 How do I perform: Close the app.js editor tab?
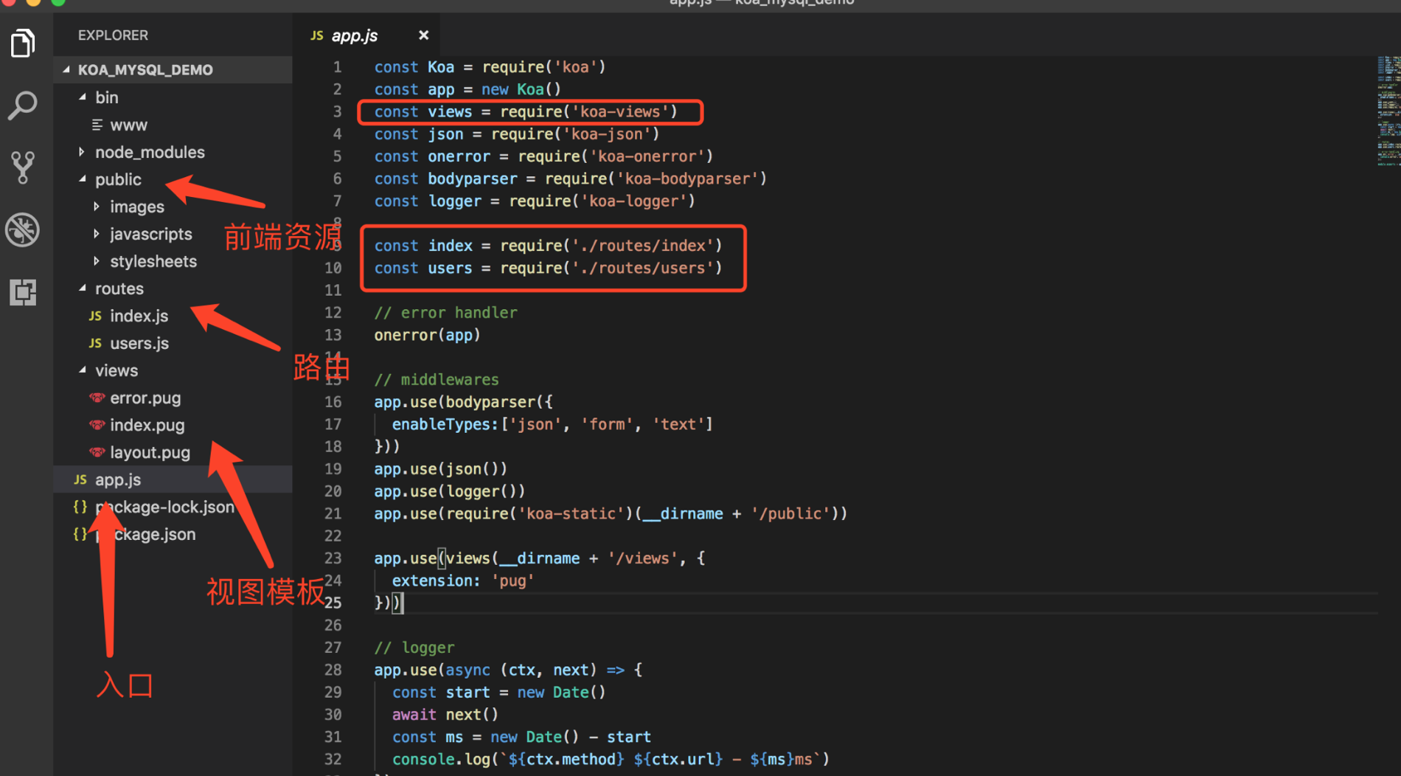point(423,35)
